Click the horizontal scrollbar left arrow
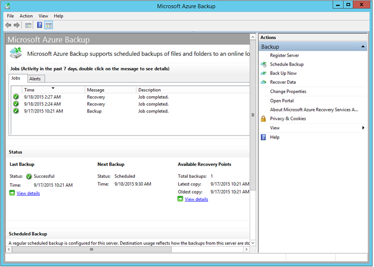 (x=9, y=250)
